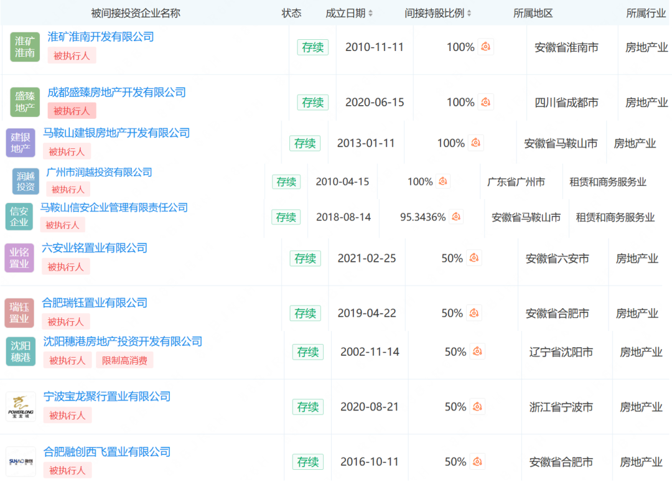
Task: Click the 信安企业 logo tile
Action: click(19, 217)
